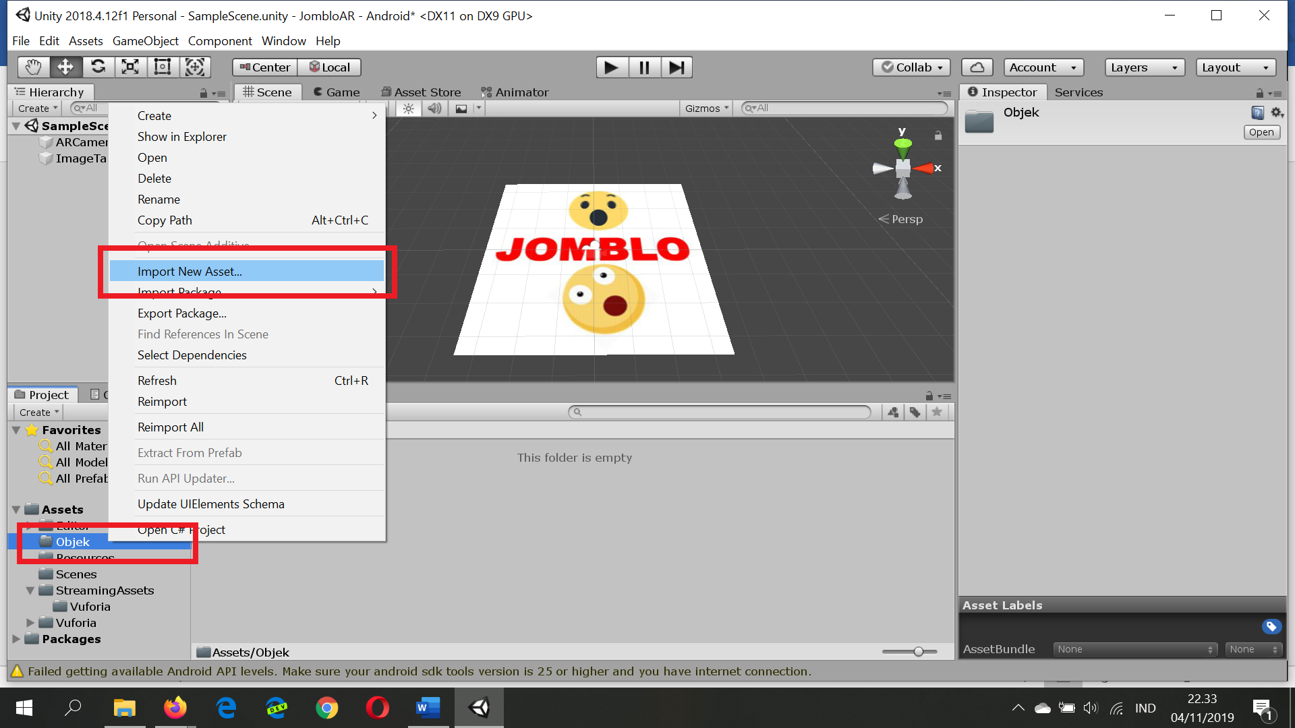1295x728 pixels.
Task: Select the Hand tool in toolbar
Action: click(x=33, y=67)
